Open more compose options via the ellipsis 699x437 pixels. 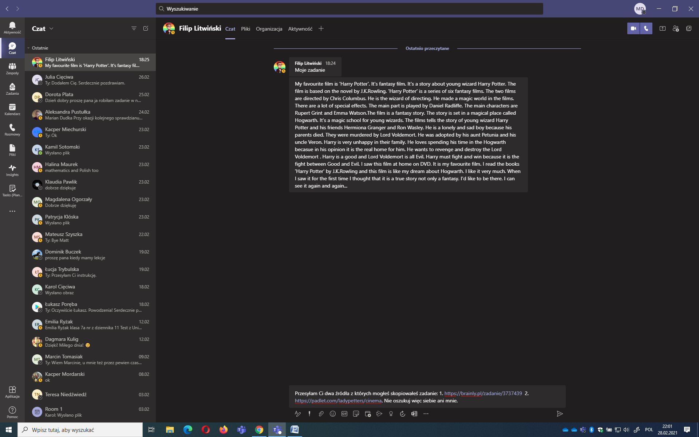426,414
